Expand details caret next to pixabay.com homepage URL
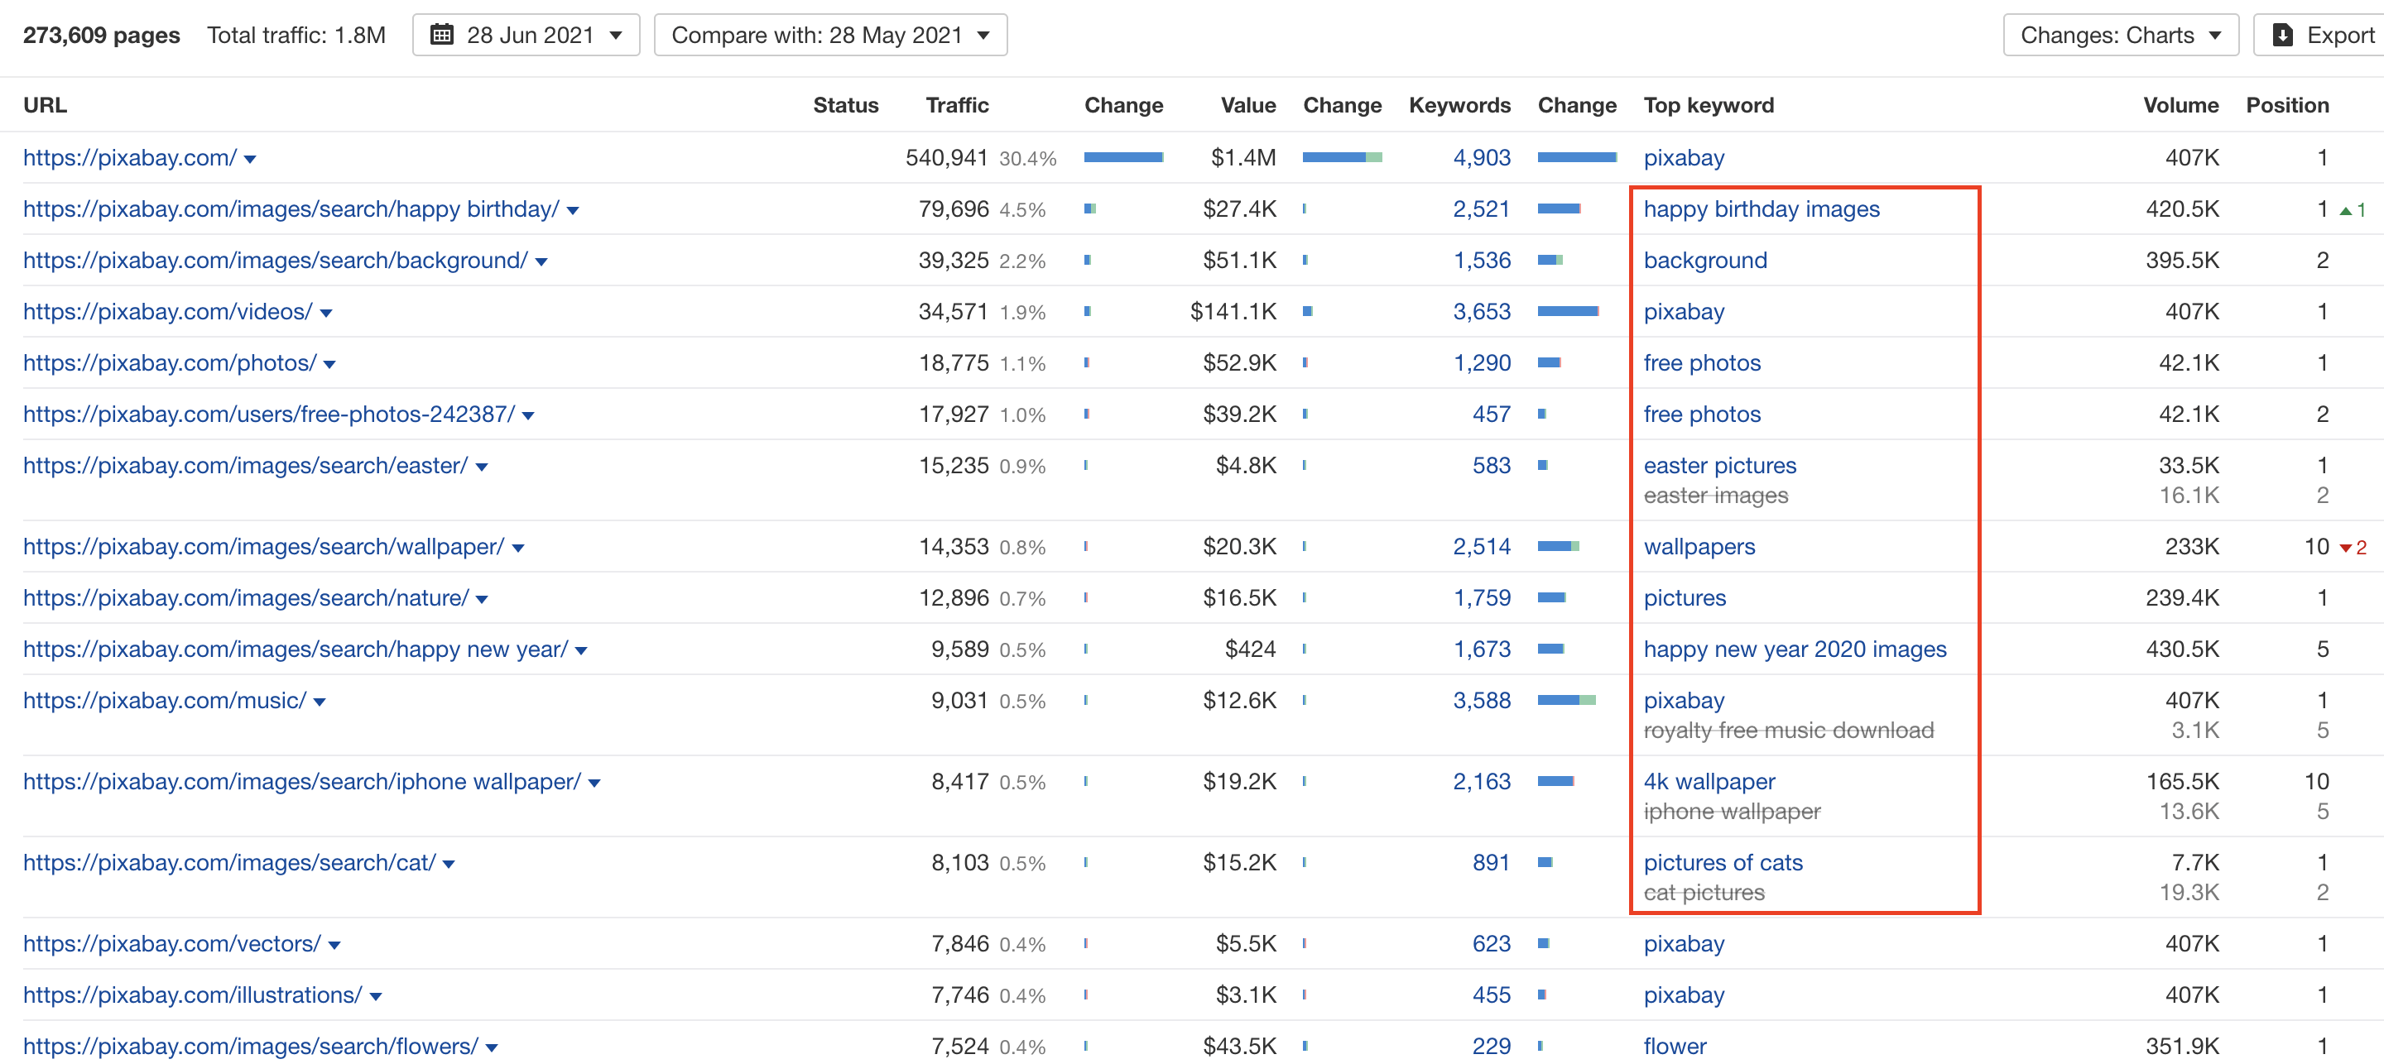 click(x=249, y=159)
